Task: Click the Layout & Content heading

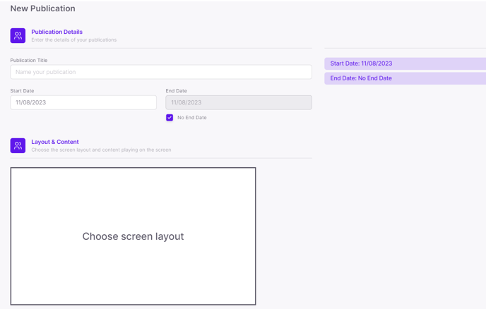Action: click(x=55, y=142)
